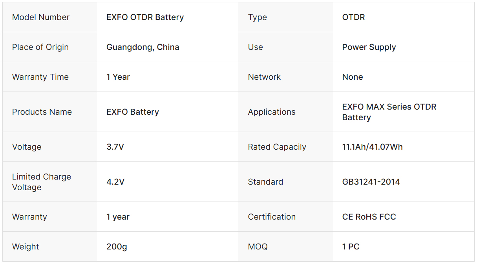Select the EXFO Battery value text
The width and height of the screenshot is (477, 264).
pos(133,112)
